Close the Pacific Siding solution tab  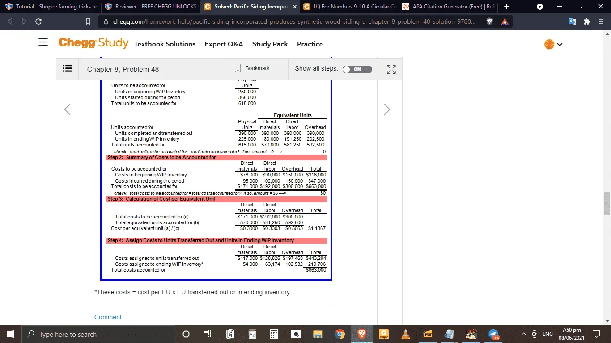coord(294,7)
